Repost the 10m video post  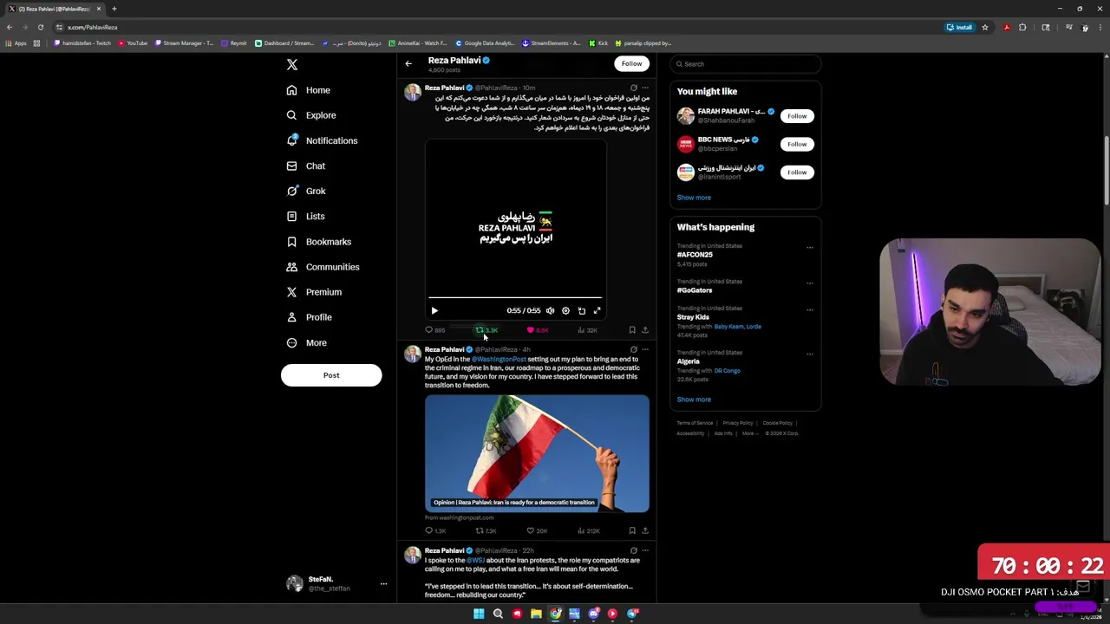point(486,330)
